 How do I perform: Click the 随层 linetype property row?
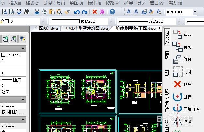(13, 79)
